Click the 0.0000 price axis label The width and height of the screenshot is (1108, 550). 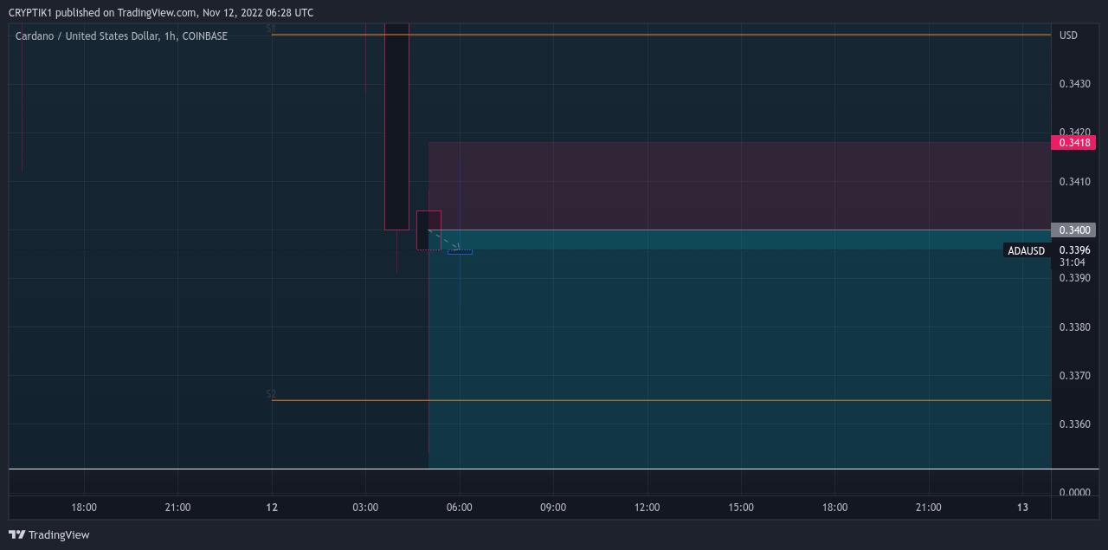(1073, 492)
